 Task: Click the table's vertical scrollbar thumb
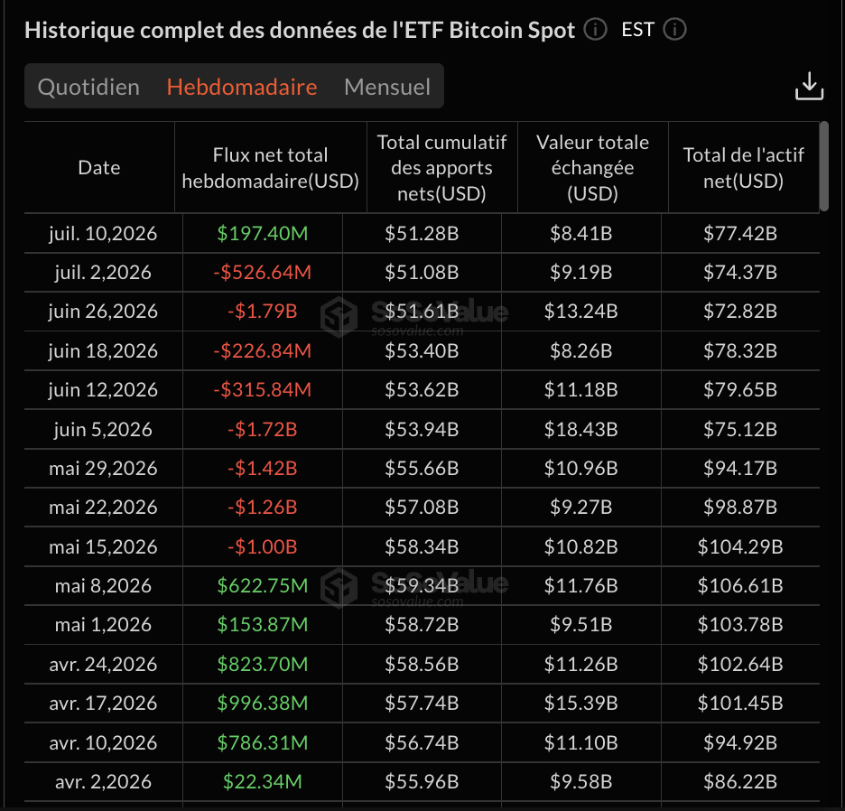(823, 166)
